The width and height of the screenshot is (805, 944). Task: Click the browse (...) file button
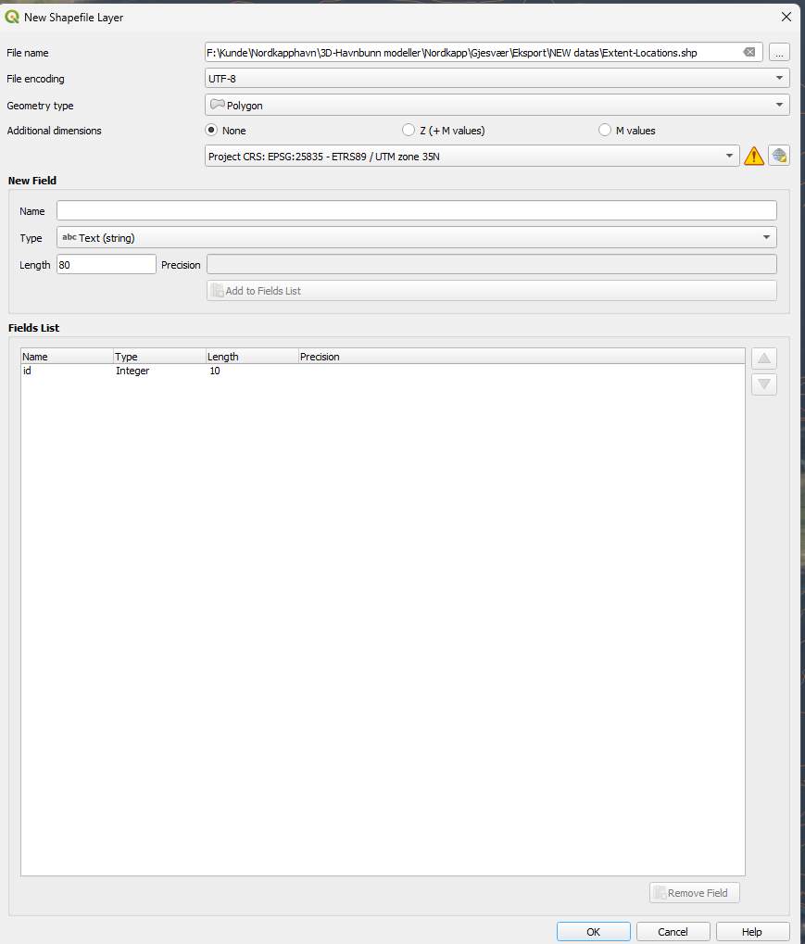(779, 53)
